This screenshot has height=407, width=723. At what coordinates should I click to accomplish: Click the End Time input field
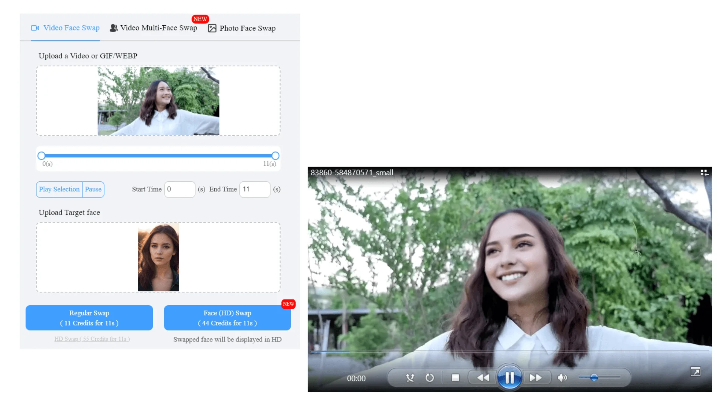click(x=255, y=189)
